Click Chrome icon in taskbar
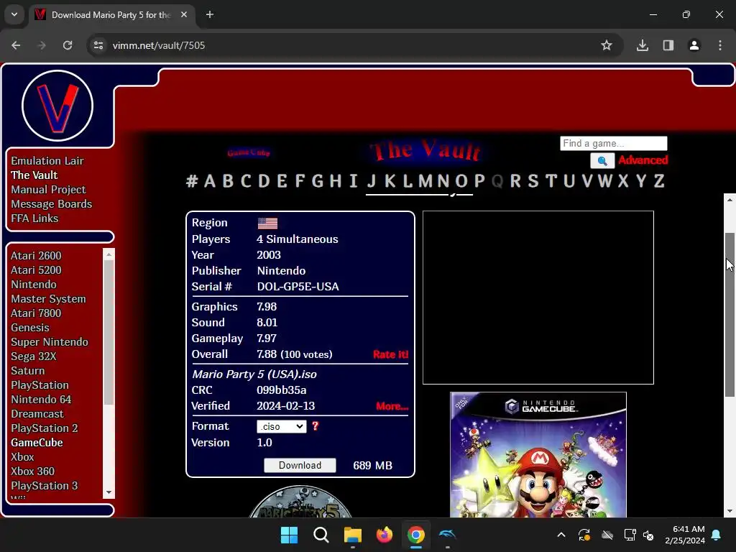Image resolution: width=736 pixels, height=552 pixels. tap(416, 535)
